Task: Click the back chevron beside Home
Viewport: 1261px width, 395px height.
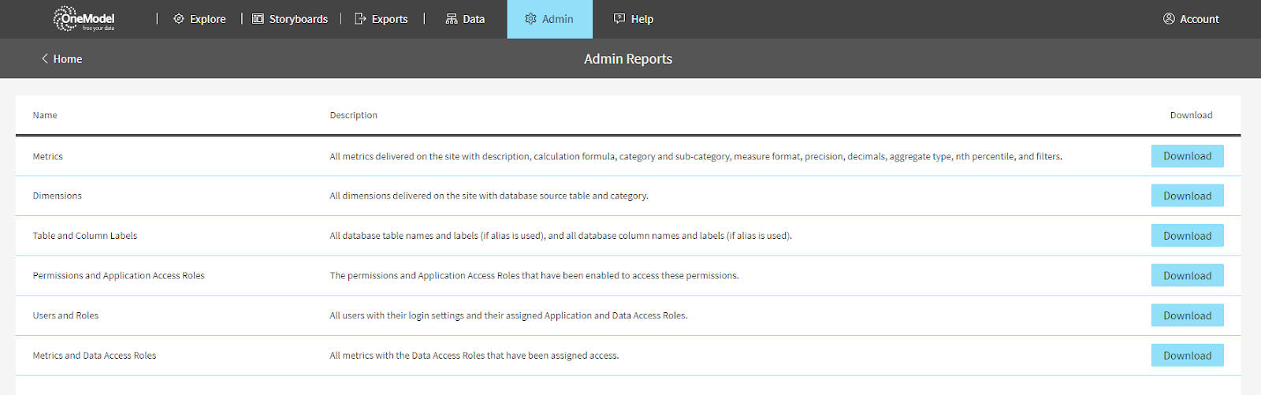Action: coord(45,59)
